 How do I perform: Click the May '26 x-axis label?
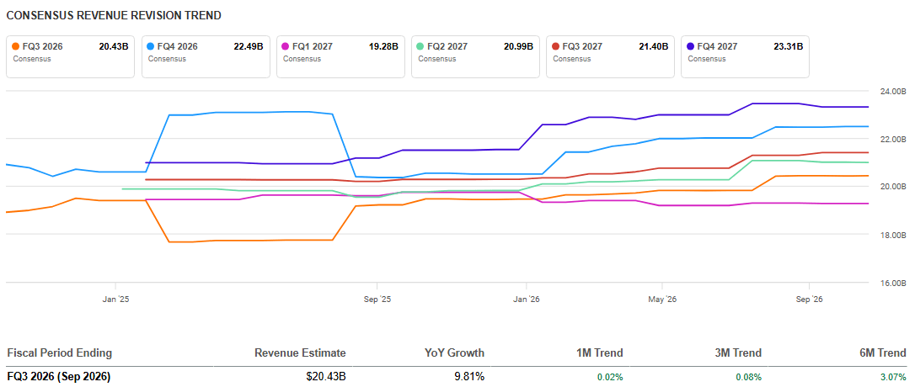coord(661,300)
